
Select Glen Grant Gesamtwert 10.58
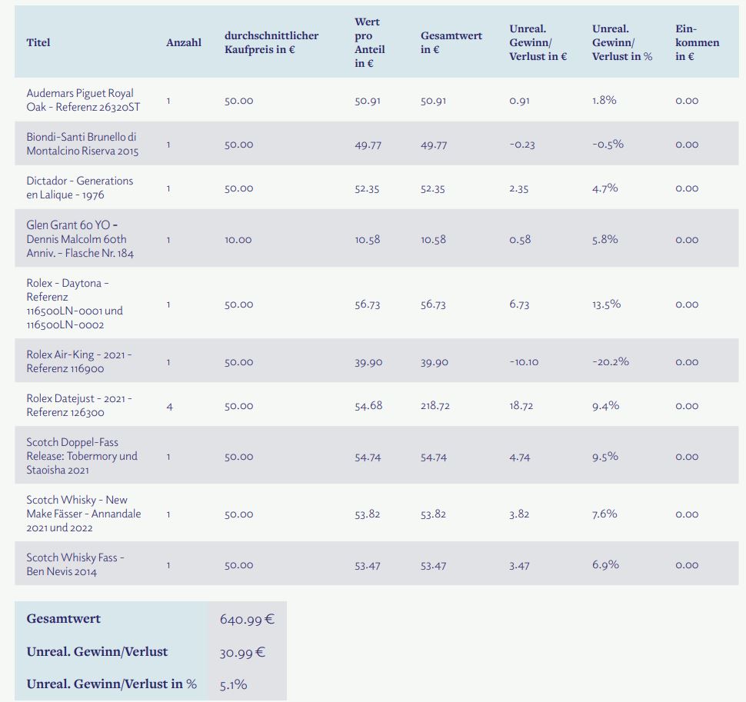[433, 240]
